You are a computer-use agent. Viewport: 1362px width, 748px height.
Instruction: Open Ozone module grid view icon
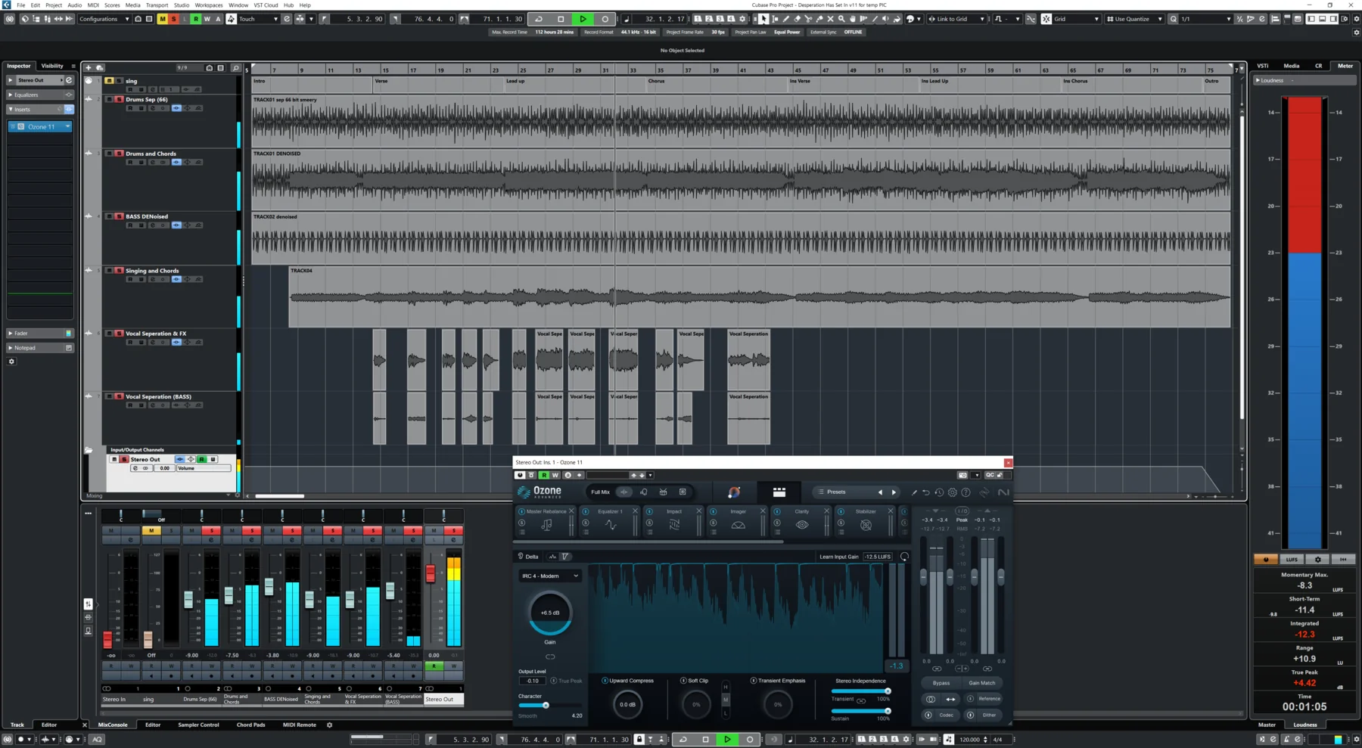click(779, 492)
